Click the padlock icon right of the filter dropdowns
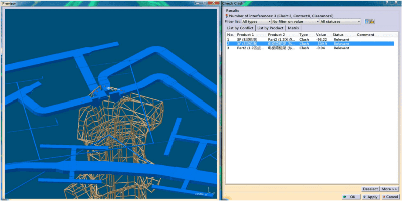The width and height of the screenshot is (402, 201). 372,22
